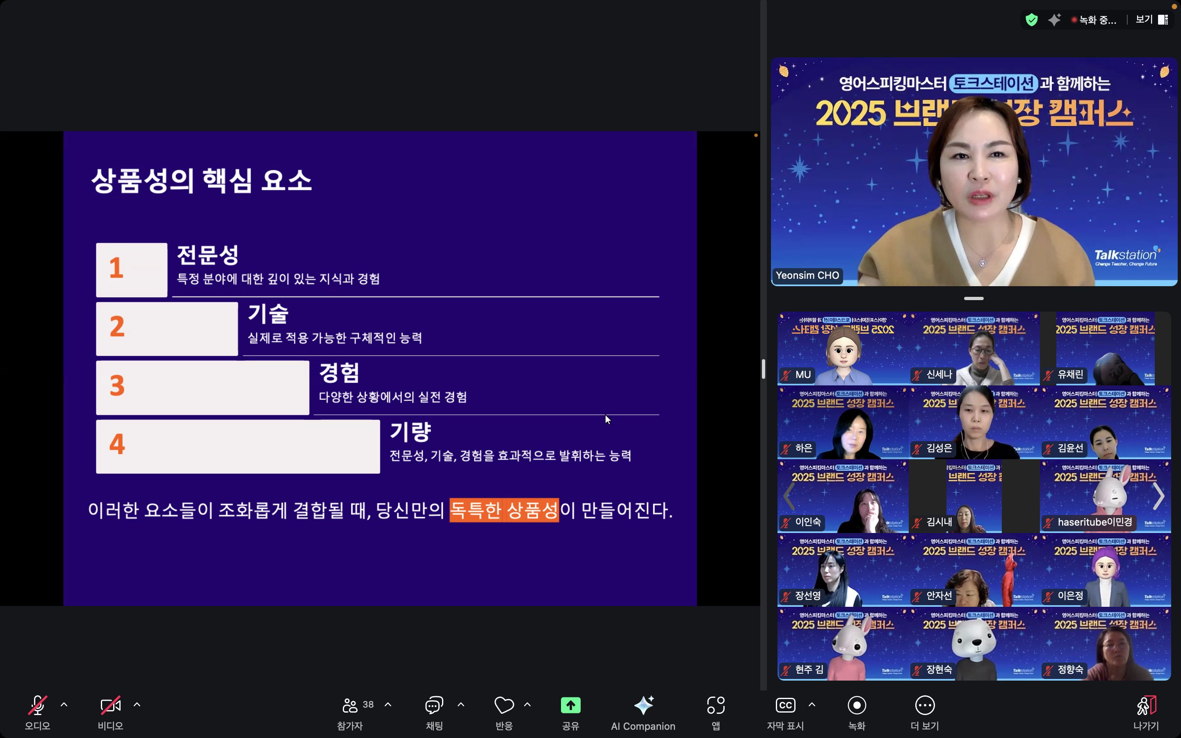Click the 녹화 record button icon
This screenshot has height=738, width=1181.
point(857,706)
